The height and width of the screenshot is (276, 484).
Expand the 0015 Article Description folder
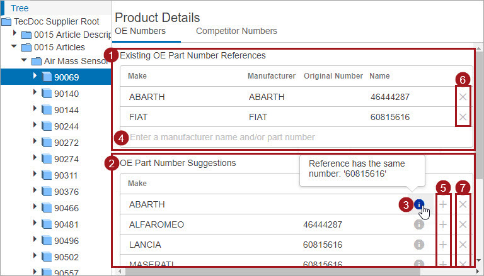coord(15,33)
